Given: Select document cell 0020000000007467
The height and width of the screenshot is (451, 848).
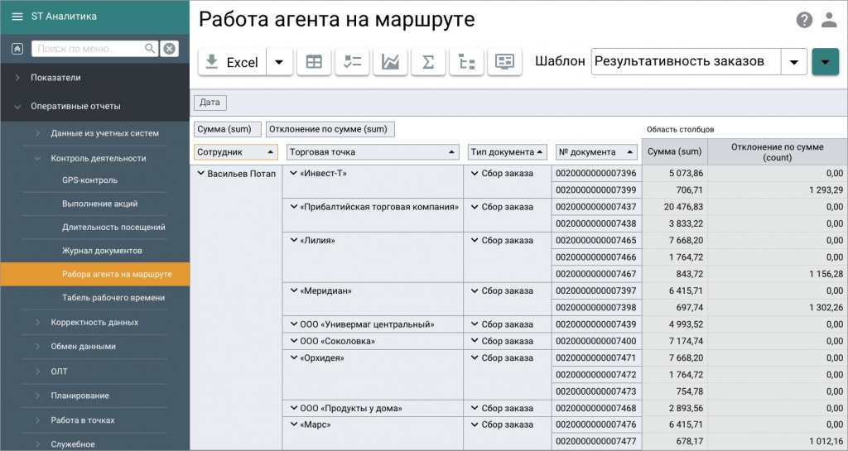Looking at the screenshot, I should 596,274.
